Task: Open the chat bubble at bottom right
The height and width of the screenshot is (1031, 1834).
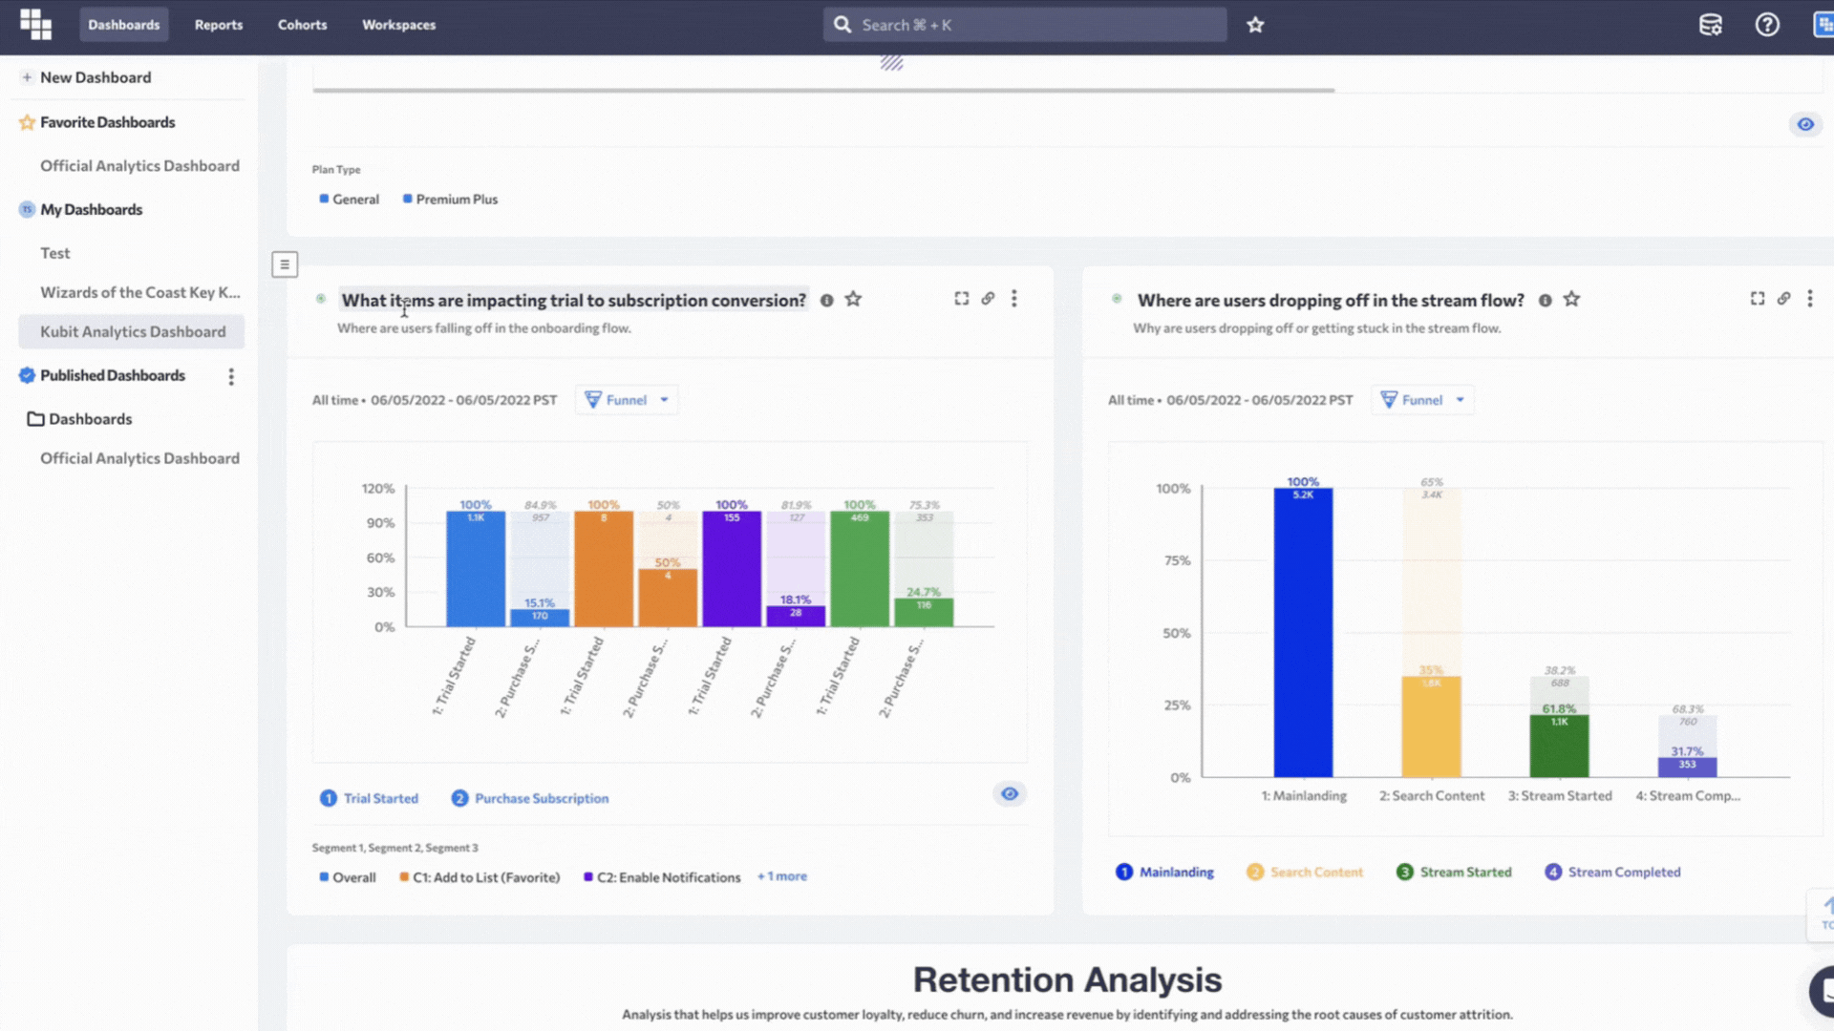Action: 1822,990
